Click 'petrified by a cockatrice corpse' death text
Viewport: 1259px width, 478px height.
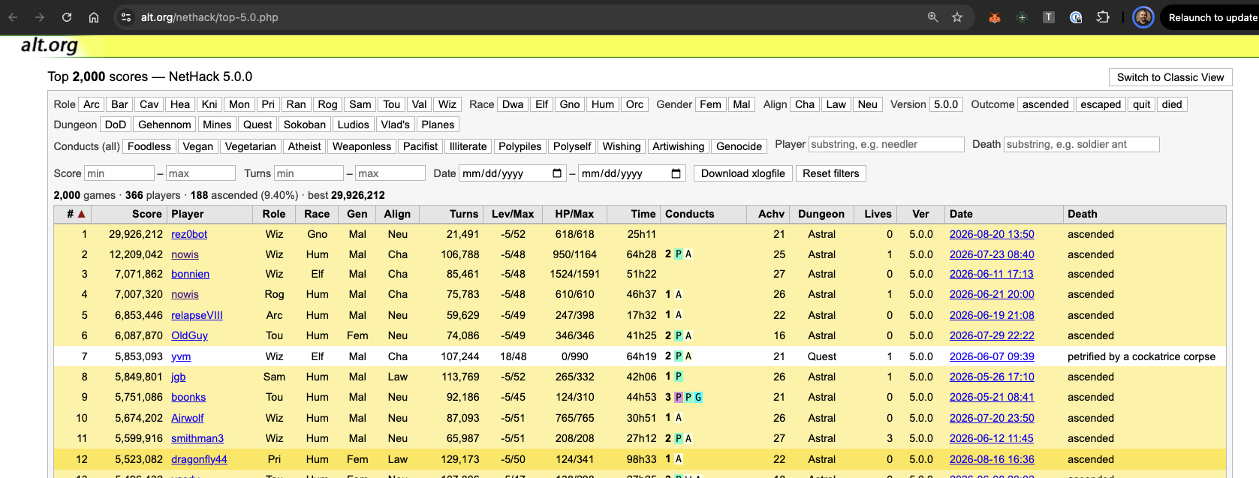pyautogui.click(x=1141, y=356)
